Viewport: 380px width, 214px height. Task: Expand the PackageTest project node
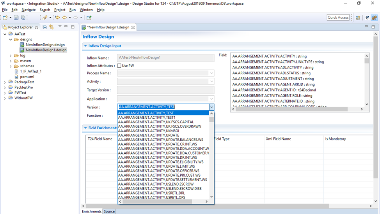pyautogui.click(x=5, y=82)
